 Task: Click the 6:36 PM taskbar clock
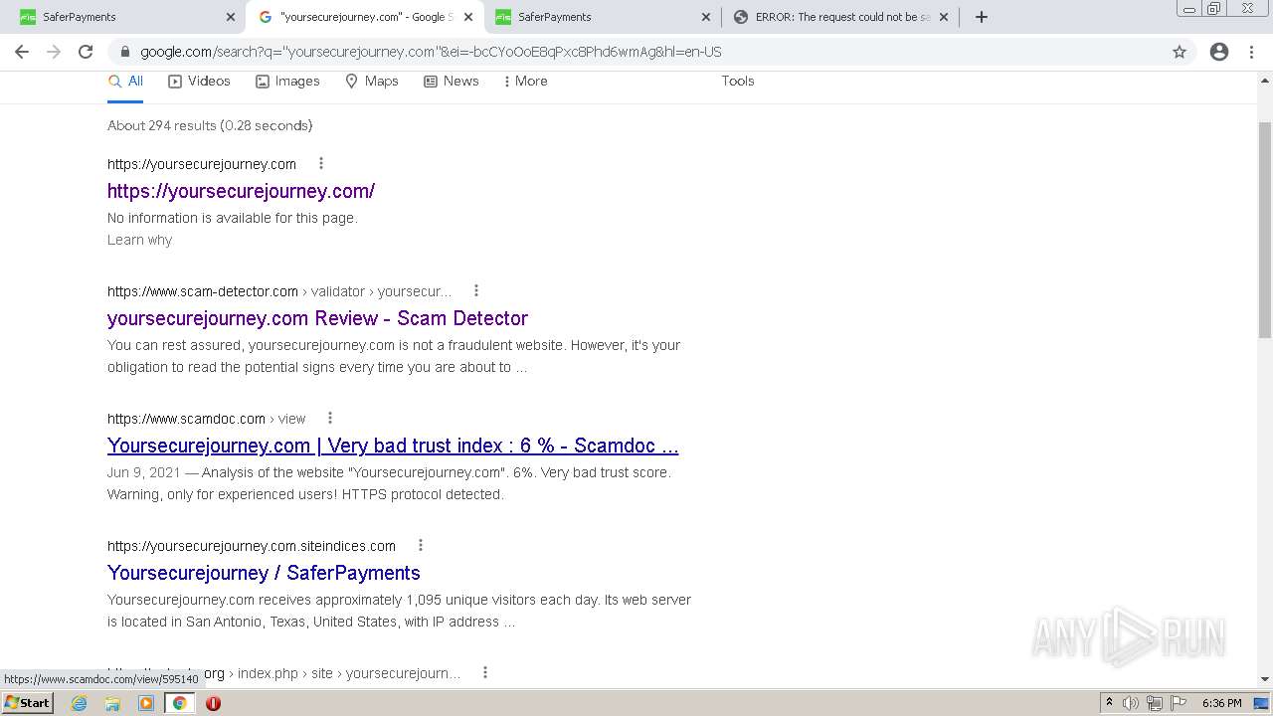tap(1222, 703)
